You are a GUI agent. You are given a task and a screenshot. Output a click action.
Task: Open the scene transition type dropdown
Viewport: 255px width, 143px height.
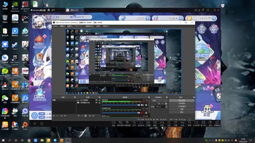(160, 100)
